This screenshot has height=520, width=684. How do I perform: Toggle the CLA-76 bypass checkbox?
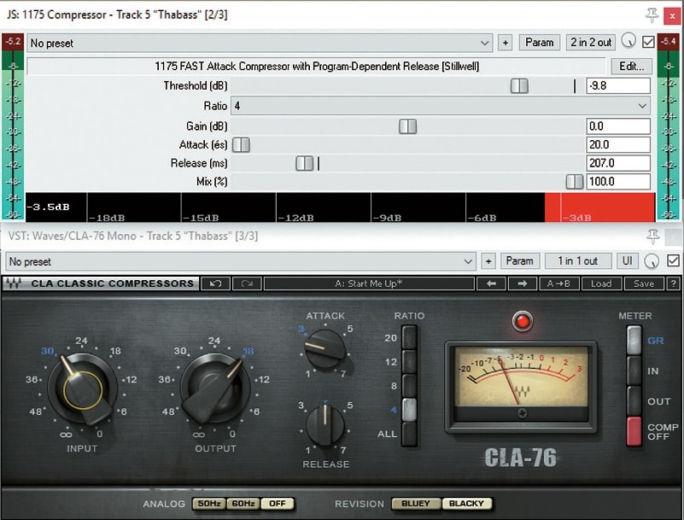coord(673,261)
